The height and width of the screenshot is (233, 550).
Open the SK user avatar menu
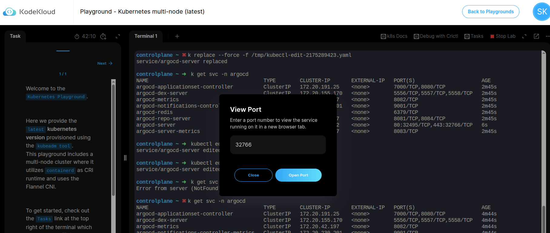point(542,12)
